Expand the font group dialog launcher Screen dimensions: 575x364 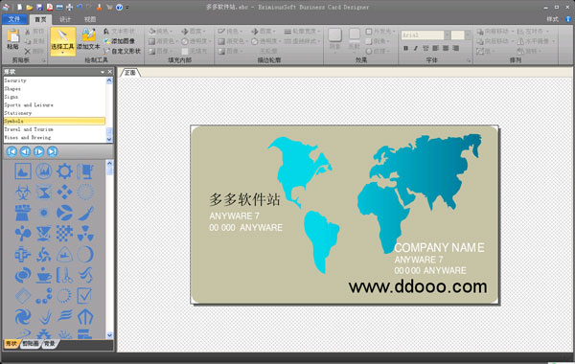[469, 60]
